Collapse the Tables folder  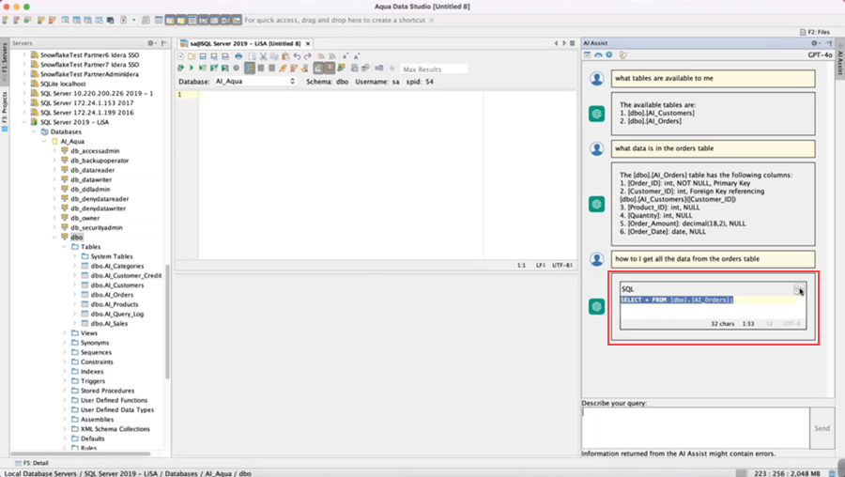(x=64, y=247)
